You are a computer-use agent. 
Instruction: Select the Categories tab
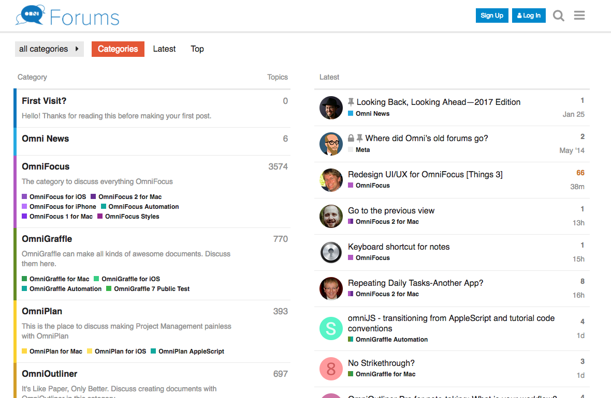click(118, 49)
